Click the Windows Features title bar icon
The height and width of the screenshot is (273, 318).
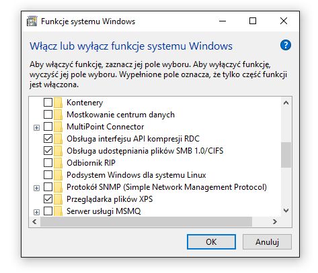click(x=32, y=21)
